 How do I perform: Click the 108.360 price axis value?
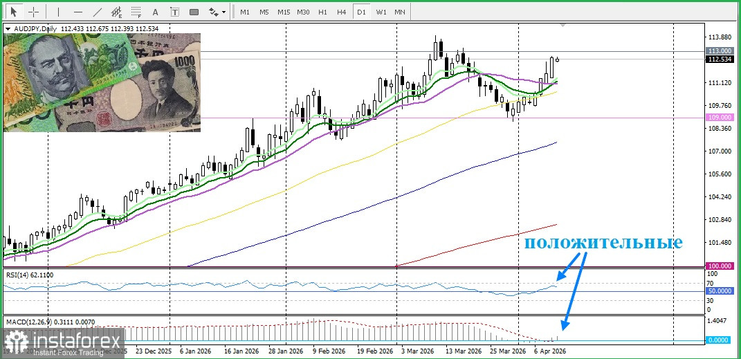click(718, 129)
